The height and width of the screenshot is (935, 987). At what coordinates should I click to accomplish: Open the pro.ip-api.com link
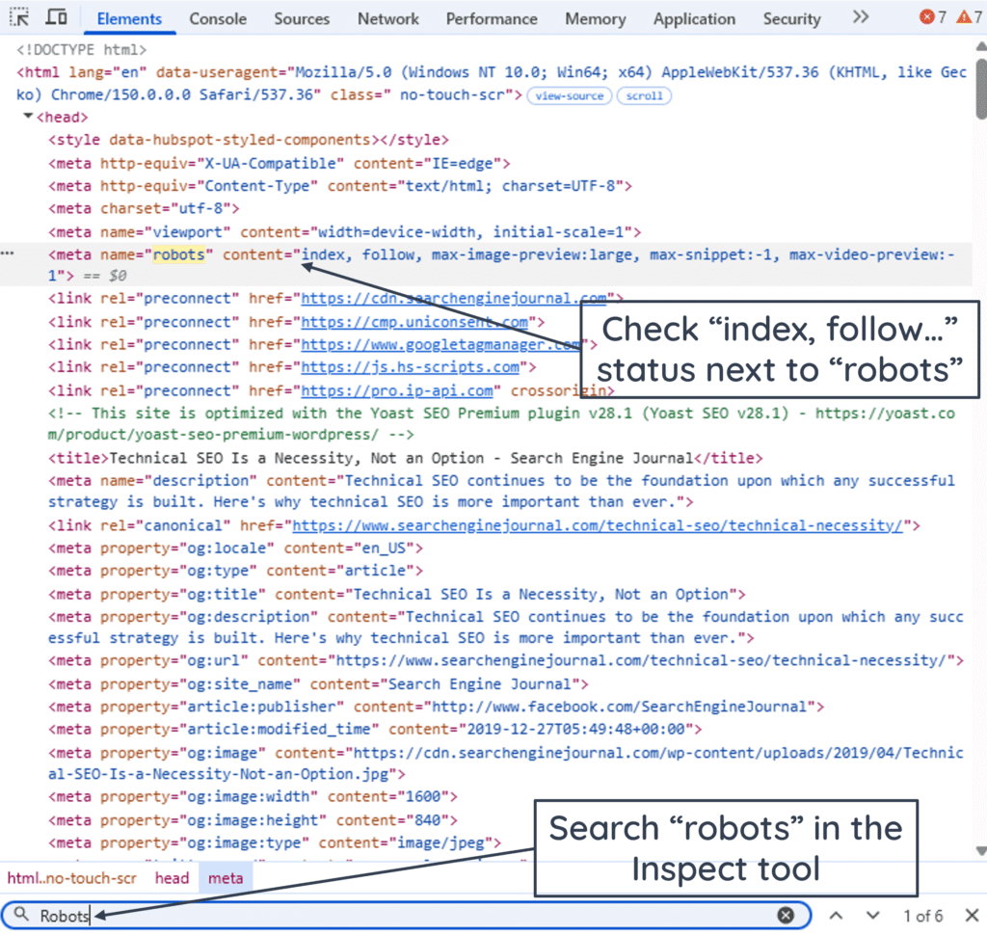pos(396,390)
